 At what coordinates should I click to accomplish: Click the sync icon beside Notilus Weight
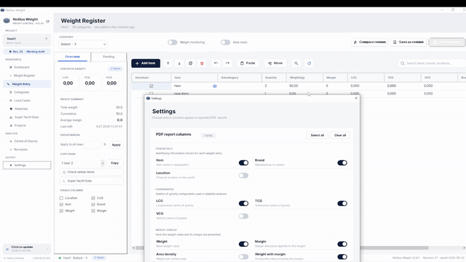tap(47, 21)
